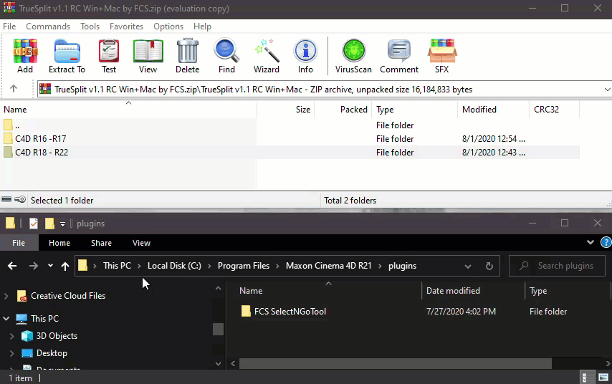Click the Explorer back arrow
Screen dimensions: 612x384
[12, 266]
